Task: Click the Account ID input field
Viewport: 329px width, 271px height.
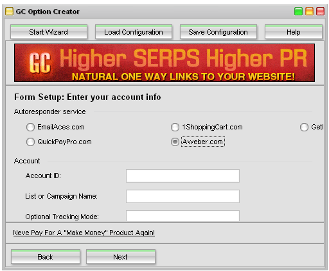Action: [x=182, y=176]
